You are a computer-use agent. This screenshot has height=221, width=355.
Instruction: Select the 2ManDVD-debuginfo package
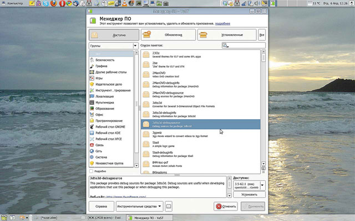(201, 85)
